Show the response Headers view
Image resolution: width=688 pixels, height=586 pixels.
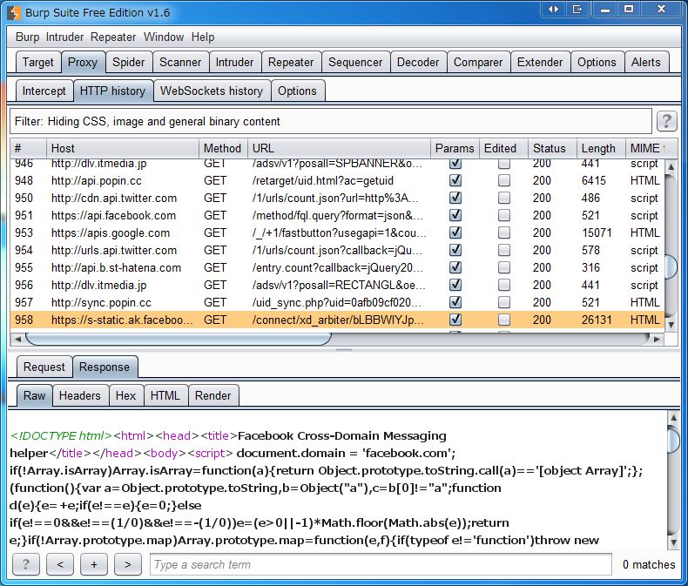80,395
